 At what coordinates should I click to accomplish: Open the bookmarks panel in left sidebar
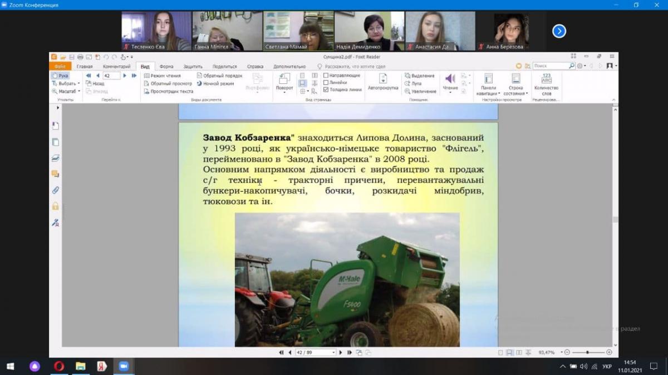coord(55,126)
